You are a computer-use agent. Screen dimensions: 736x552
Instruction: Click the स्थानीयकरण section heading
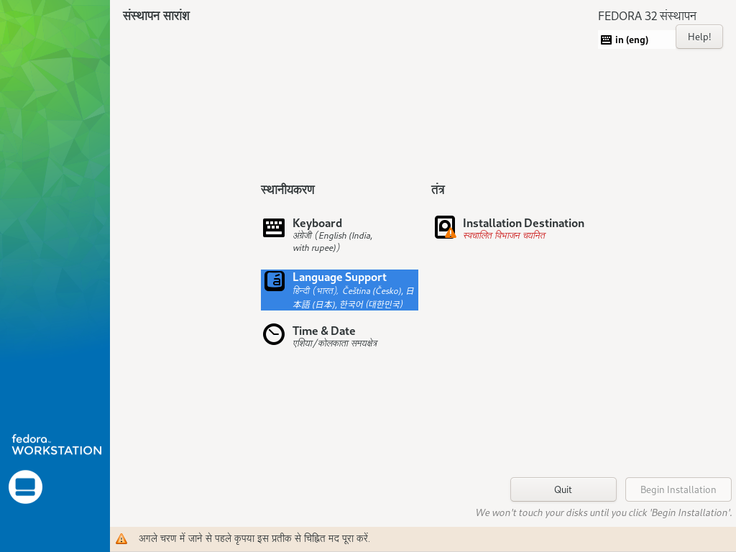click(x=287, y=189)
